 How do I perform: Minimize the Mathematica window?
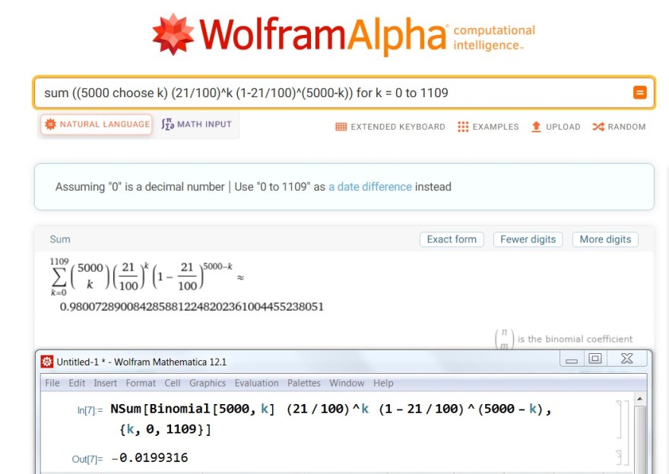point(571,360)
